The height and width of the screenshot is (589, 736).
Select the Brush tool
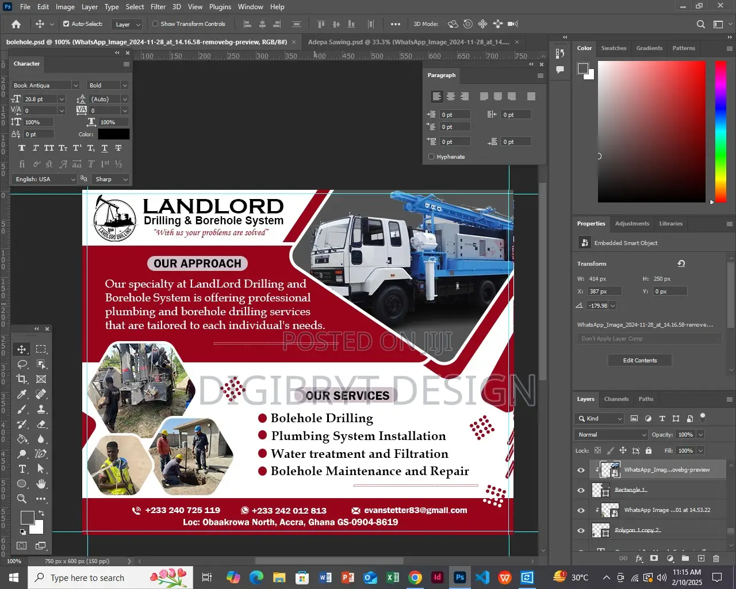22,409
